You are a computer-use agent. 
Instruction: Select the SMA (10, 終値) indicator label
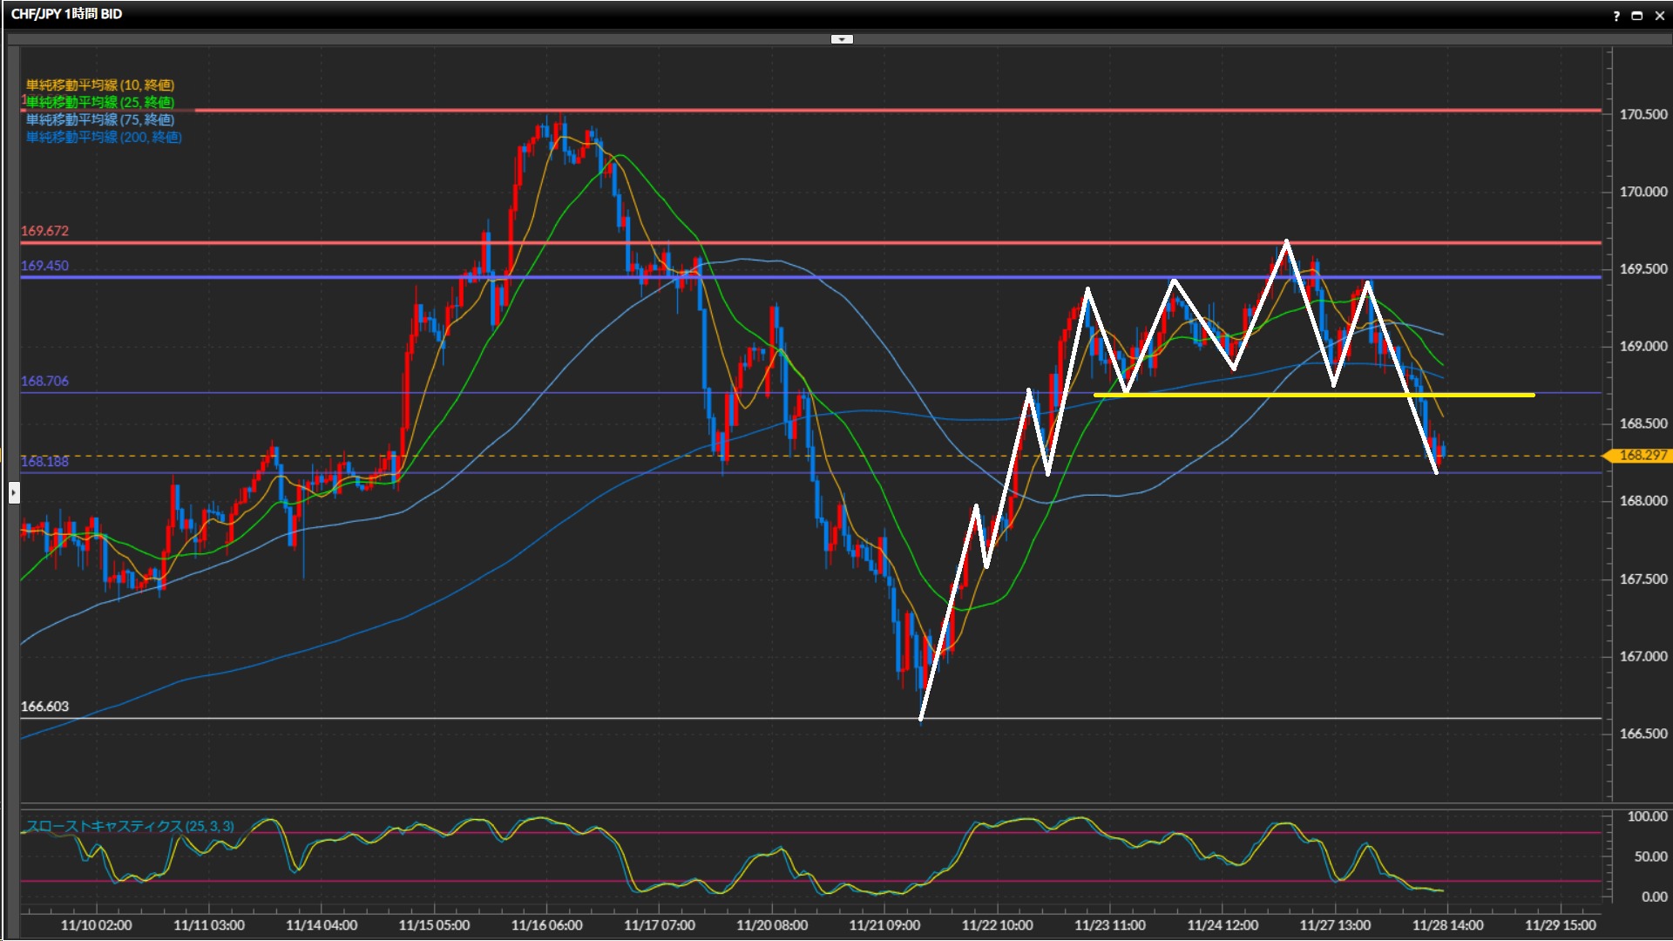click(100, 85)
